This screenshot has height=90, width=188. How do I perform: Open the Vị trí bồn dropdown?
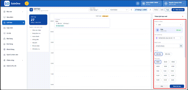(119, 10)
